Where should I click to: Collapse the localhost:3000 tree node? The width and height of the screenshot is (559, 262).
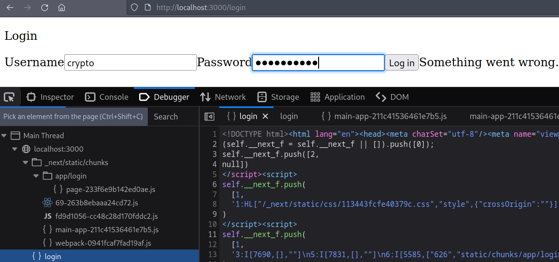pos(15,149)
